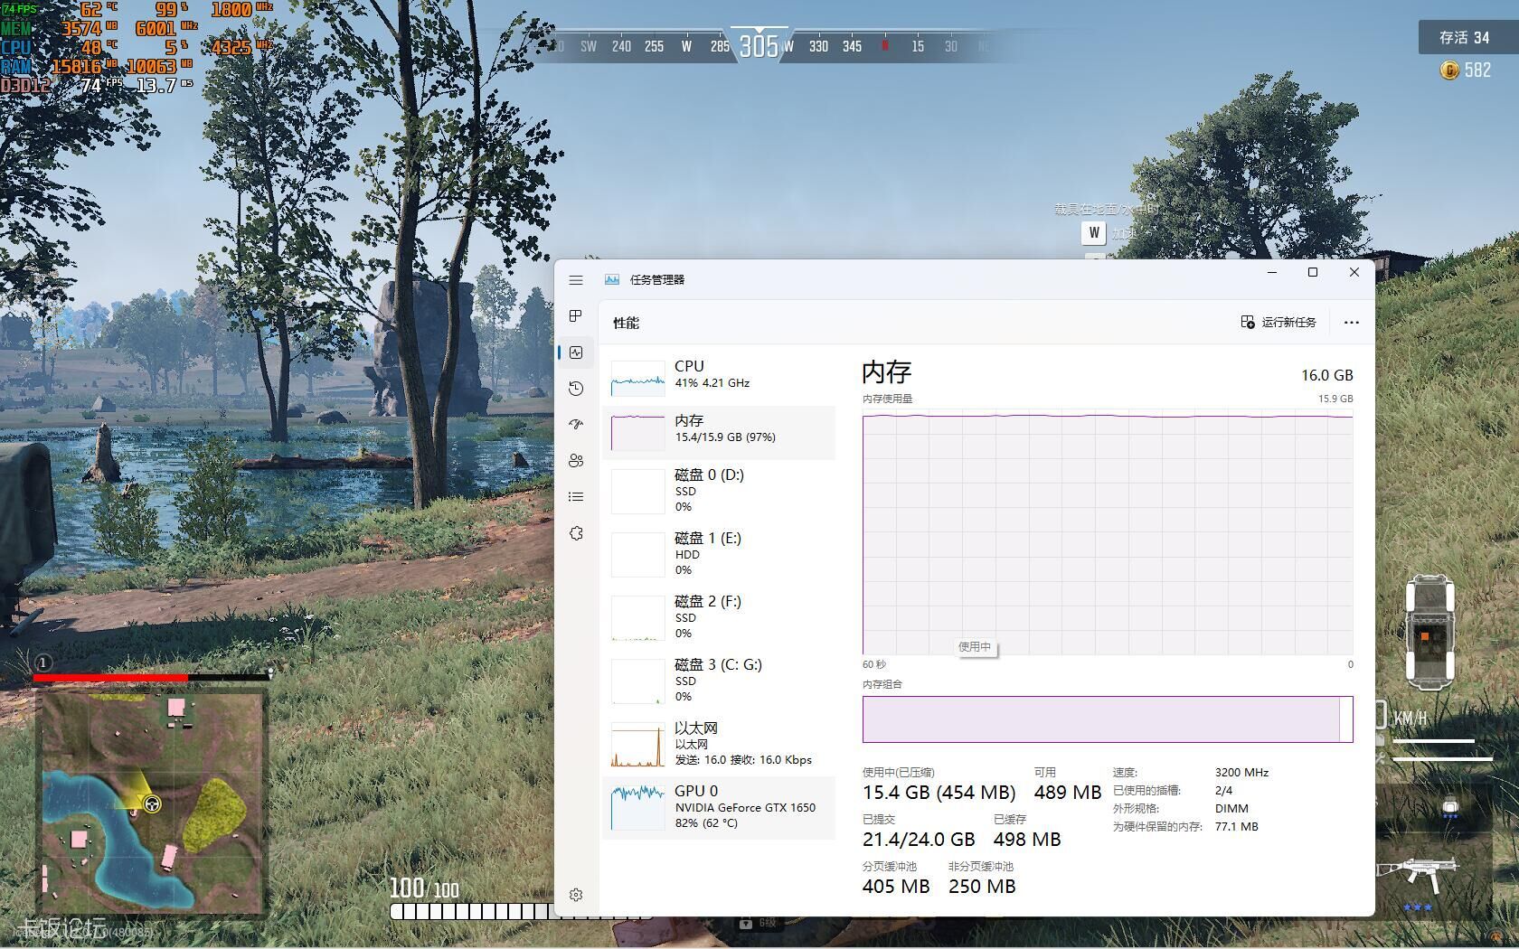Click the gold coin icon showing 582

[1449, 70]
